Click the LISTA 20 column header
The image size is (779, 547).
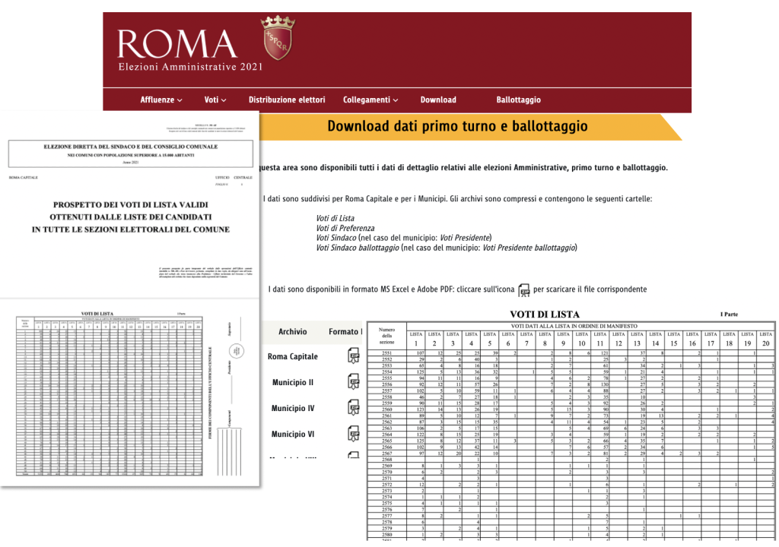(765, 340)
